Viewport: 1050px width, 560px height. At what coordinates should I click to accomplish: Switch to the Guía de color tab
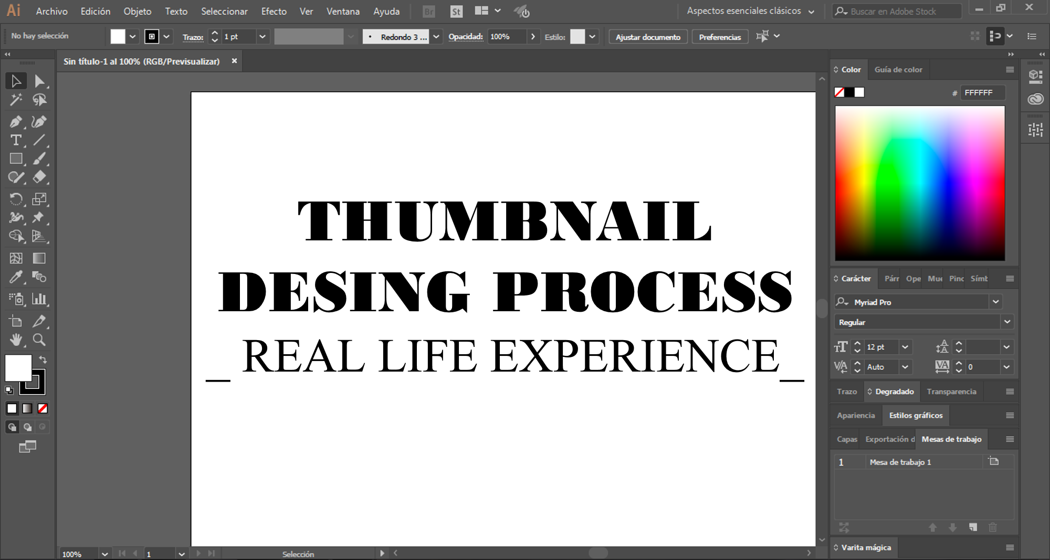click(x=898, y=69)
